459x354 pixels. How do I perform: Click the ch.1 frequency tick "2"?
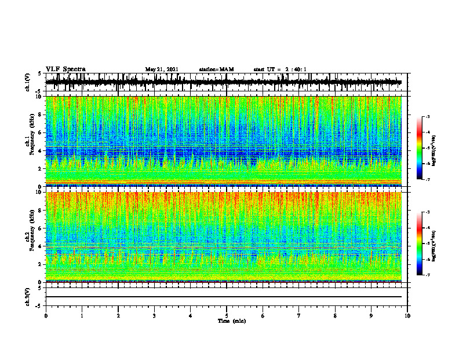coord(41,168)
